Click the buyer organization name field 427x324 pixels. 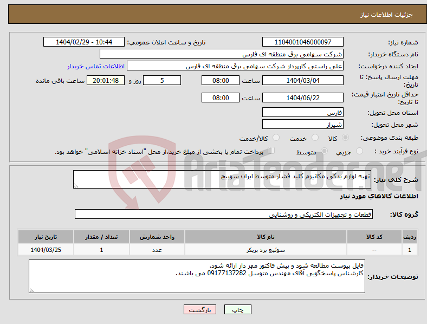[x=222, y=54]
